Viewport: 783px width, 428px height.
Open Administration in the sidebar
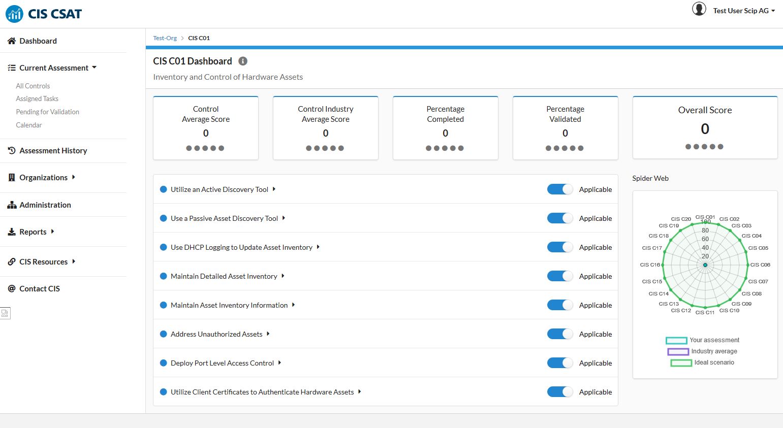pyautogui.click(x=45, y=205)
